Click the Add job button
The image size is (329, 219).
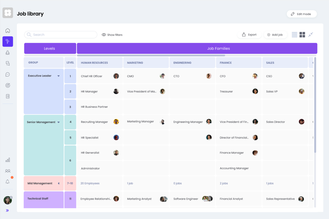(275, 35)
